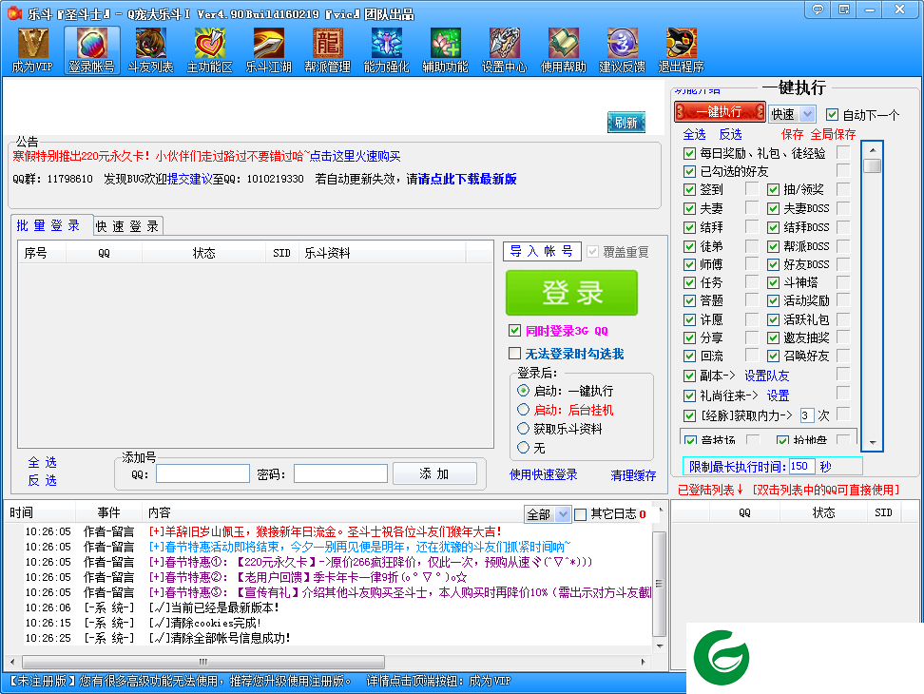This screenshot has height=694, width=924.
Task: Click the log horizontal scrollbar right arrow
Action: 643,662
